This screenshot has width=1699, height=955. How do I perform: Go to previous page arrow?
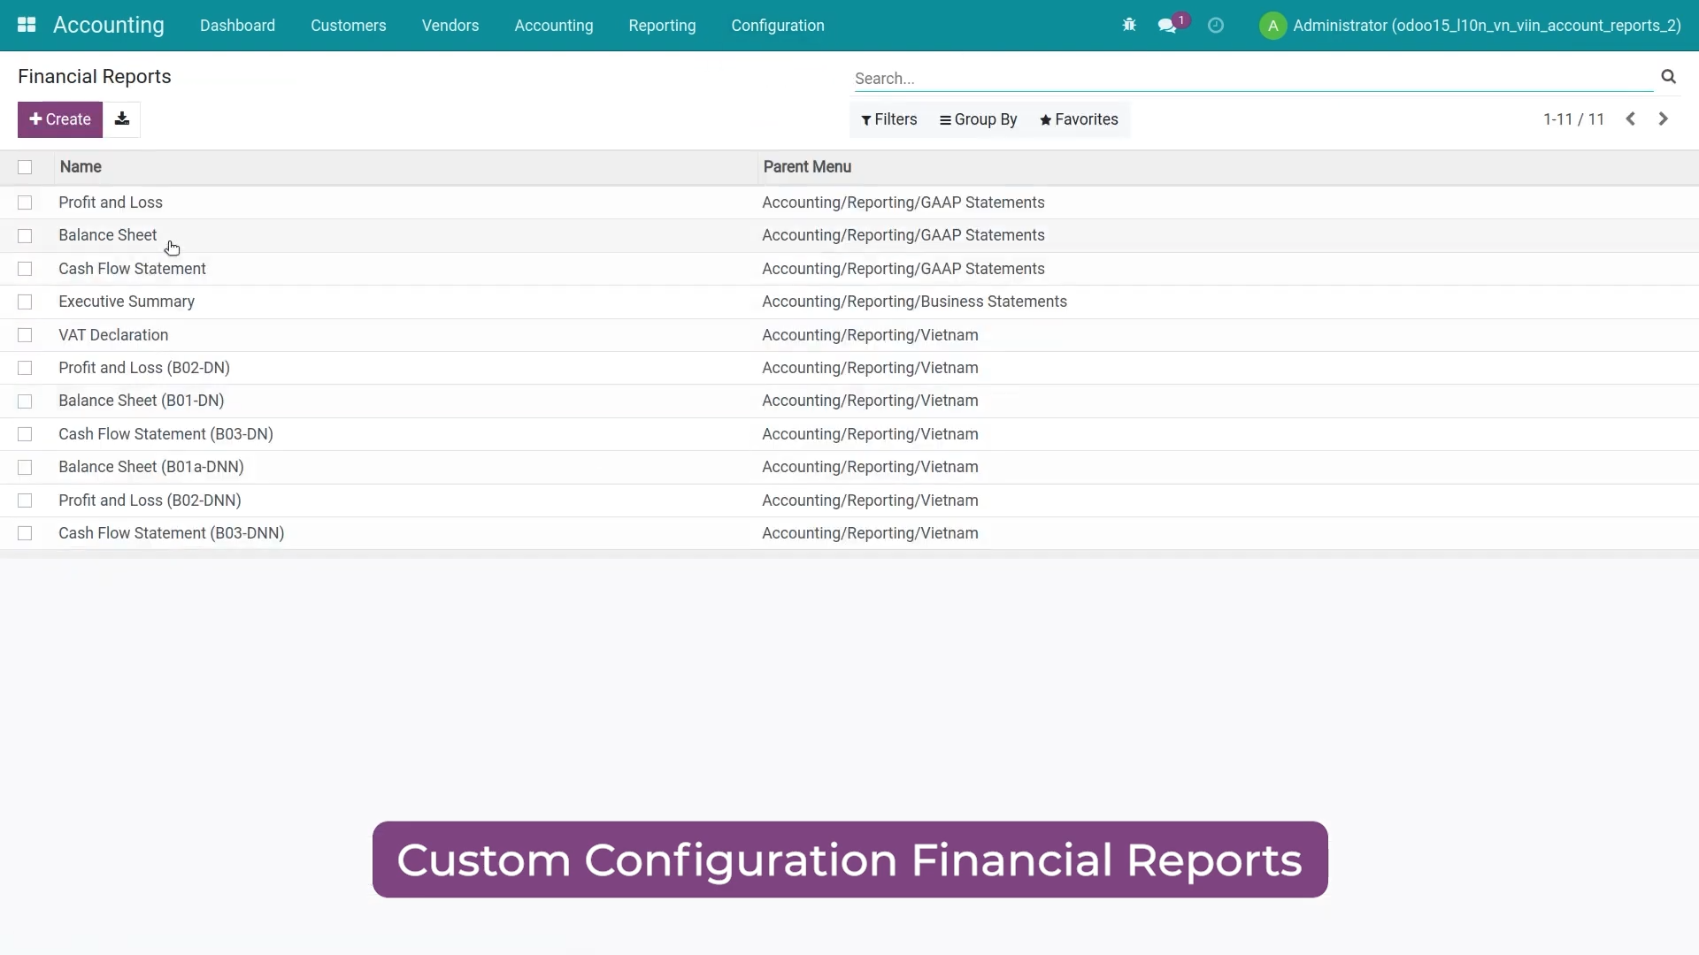pos(1630,119)
